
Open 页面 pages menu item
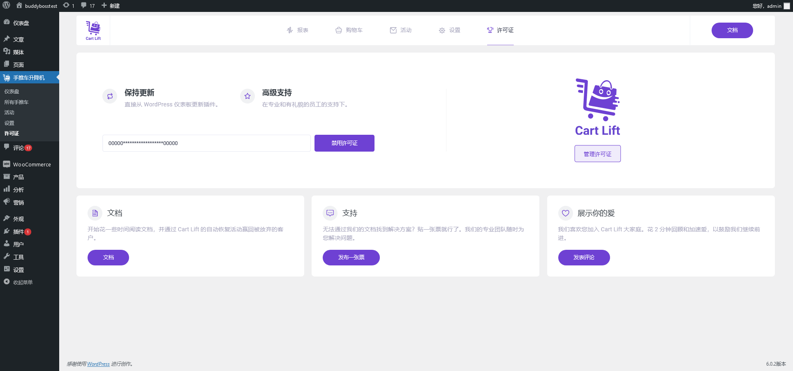[30, 65]
